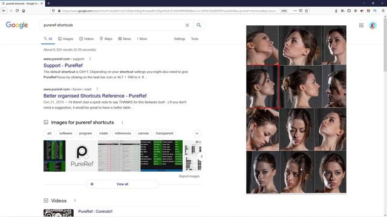Open the PureRef : Controls!!! video link
The width and height of the screenshot is (387, 217).
pos(96,212)
